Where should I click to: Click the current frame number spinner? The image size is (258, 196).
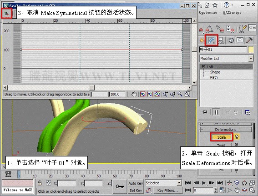tap(216, 190)
